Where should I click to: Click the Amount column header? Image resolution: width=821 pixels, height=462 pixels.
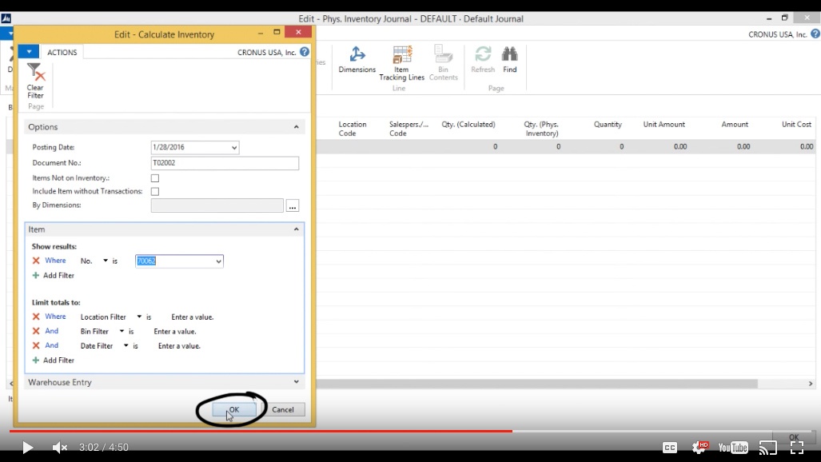click(735, 125)
